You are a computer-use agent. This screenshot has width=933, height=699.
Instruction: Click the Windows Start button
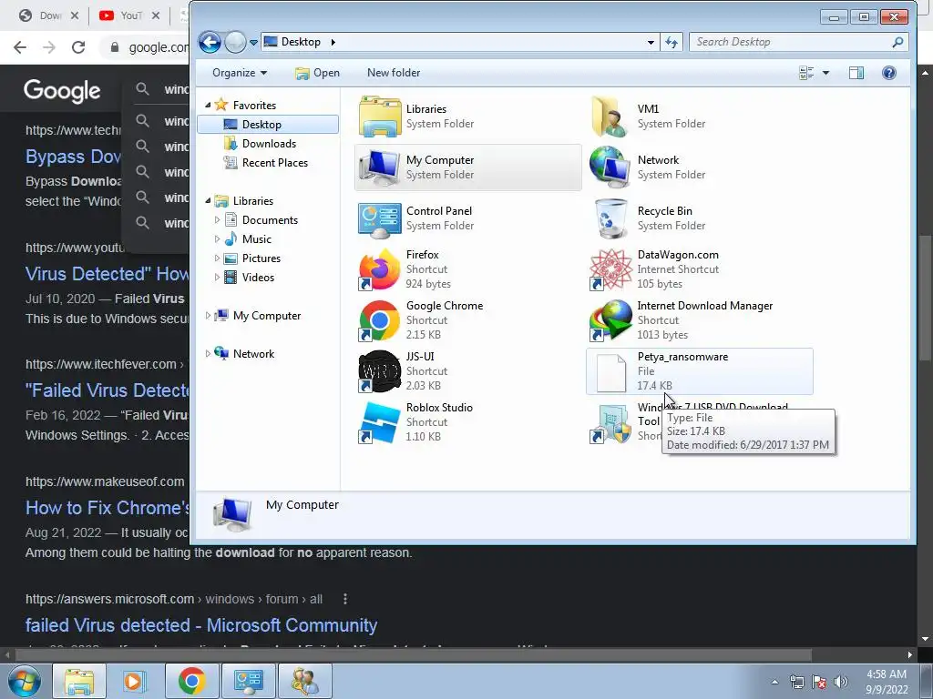point(25,681)
